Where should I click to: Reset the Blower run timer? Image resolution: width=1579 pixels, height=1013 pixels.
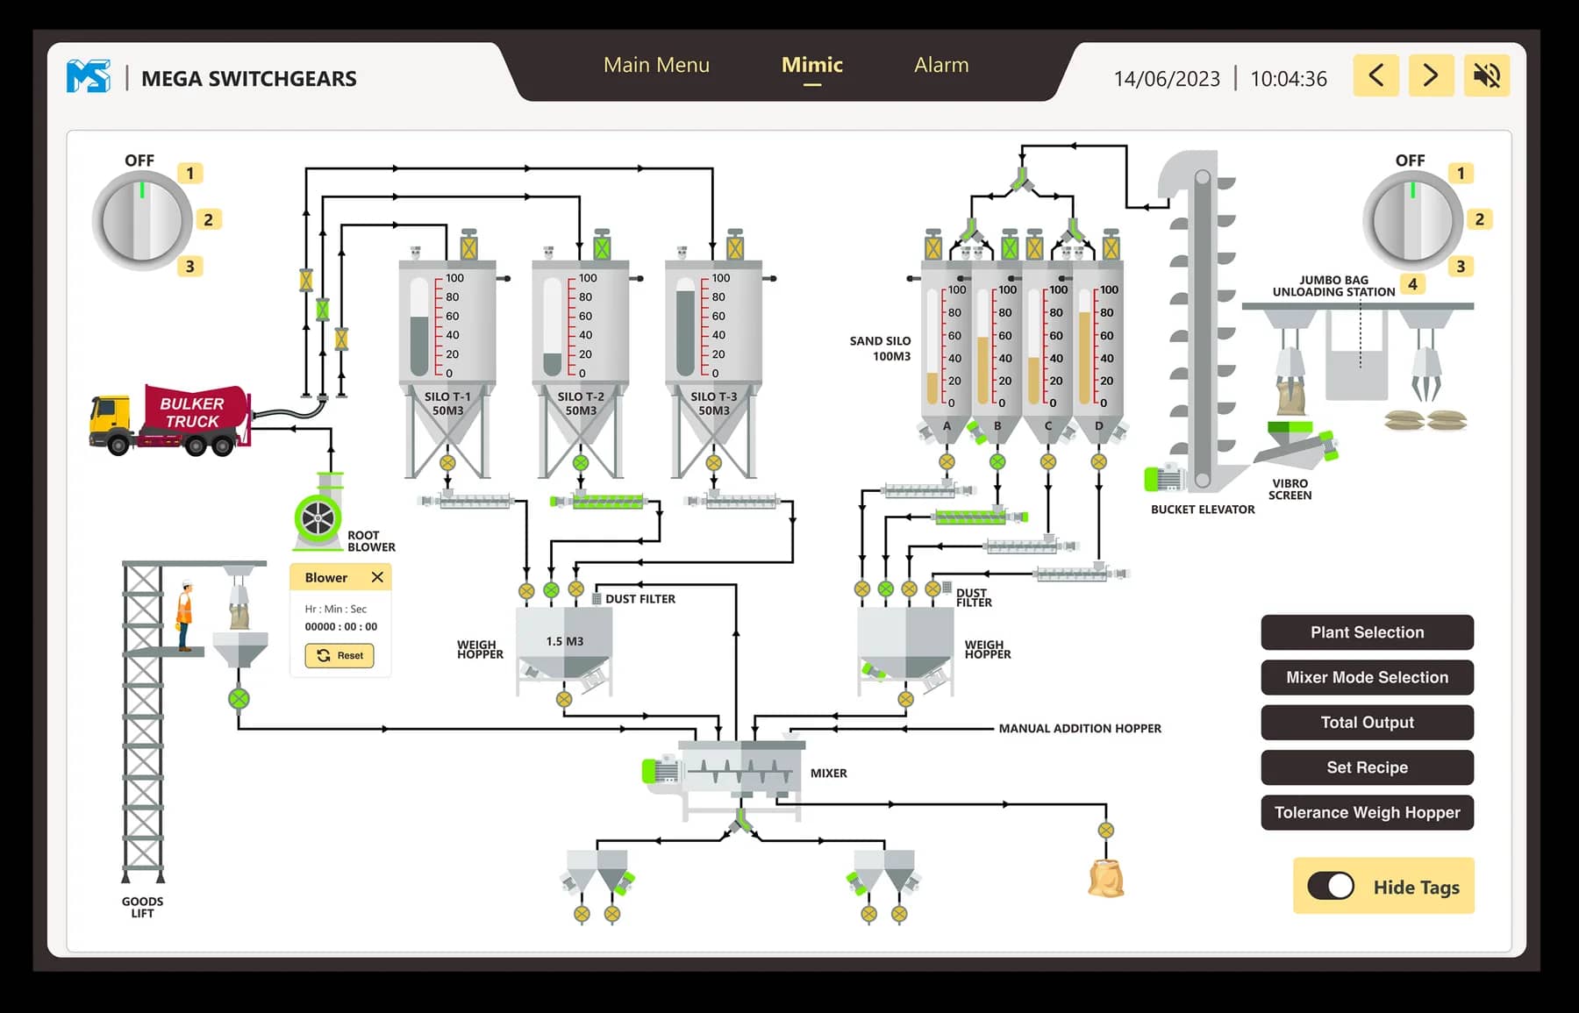pyautogui.click(x=339, y=655)
